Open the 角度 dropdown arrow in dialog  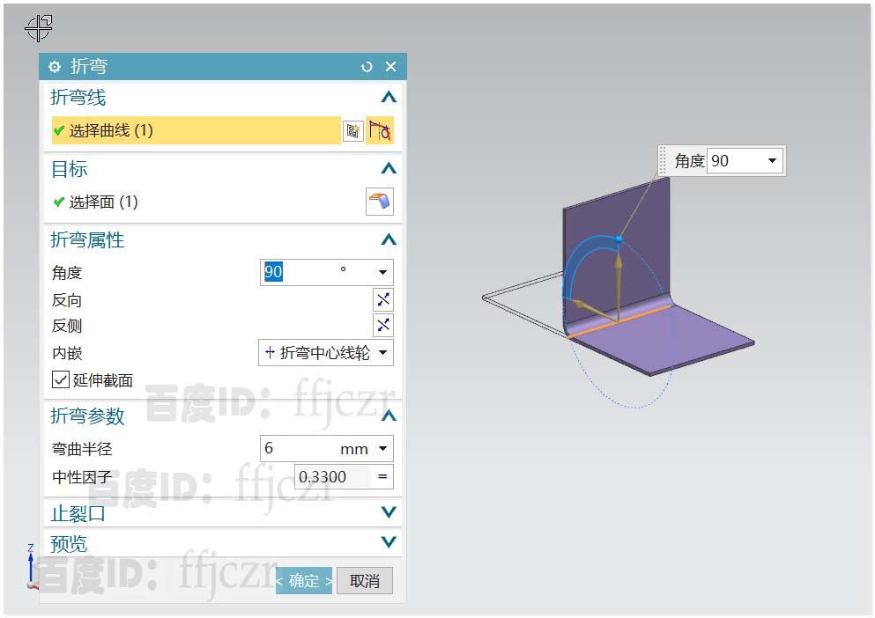pyautogui.click(x=382, y=272)
